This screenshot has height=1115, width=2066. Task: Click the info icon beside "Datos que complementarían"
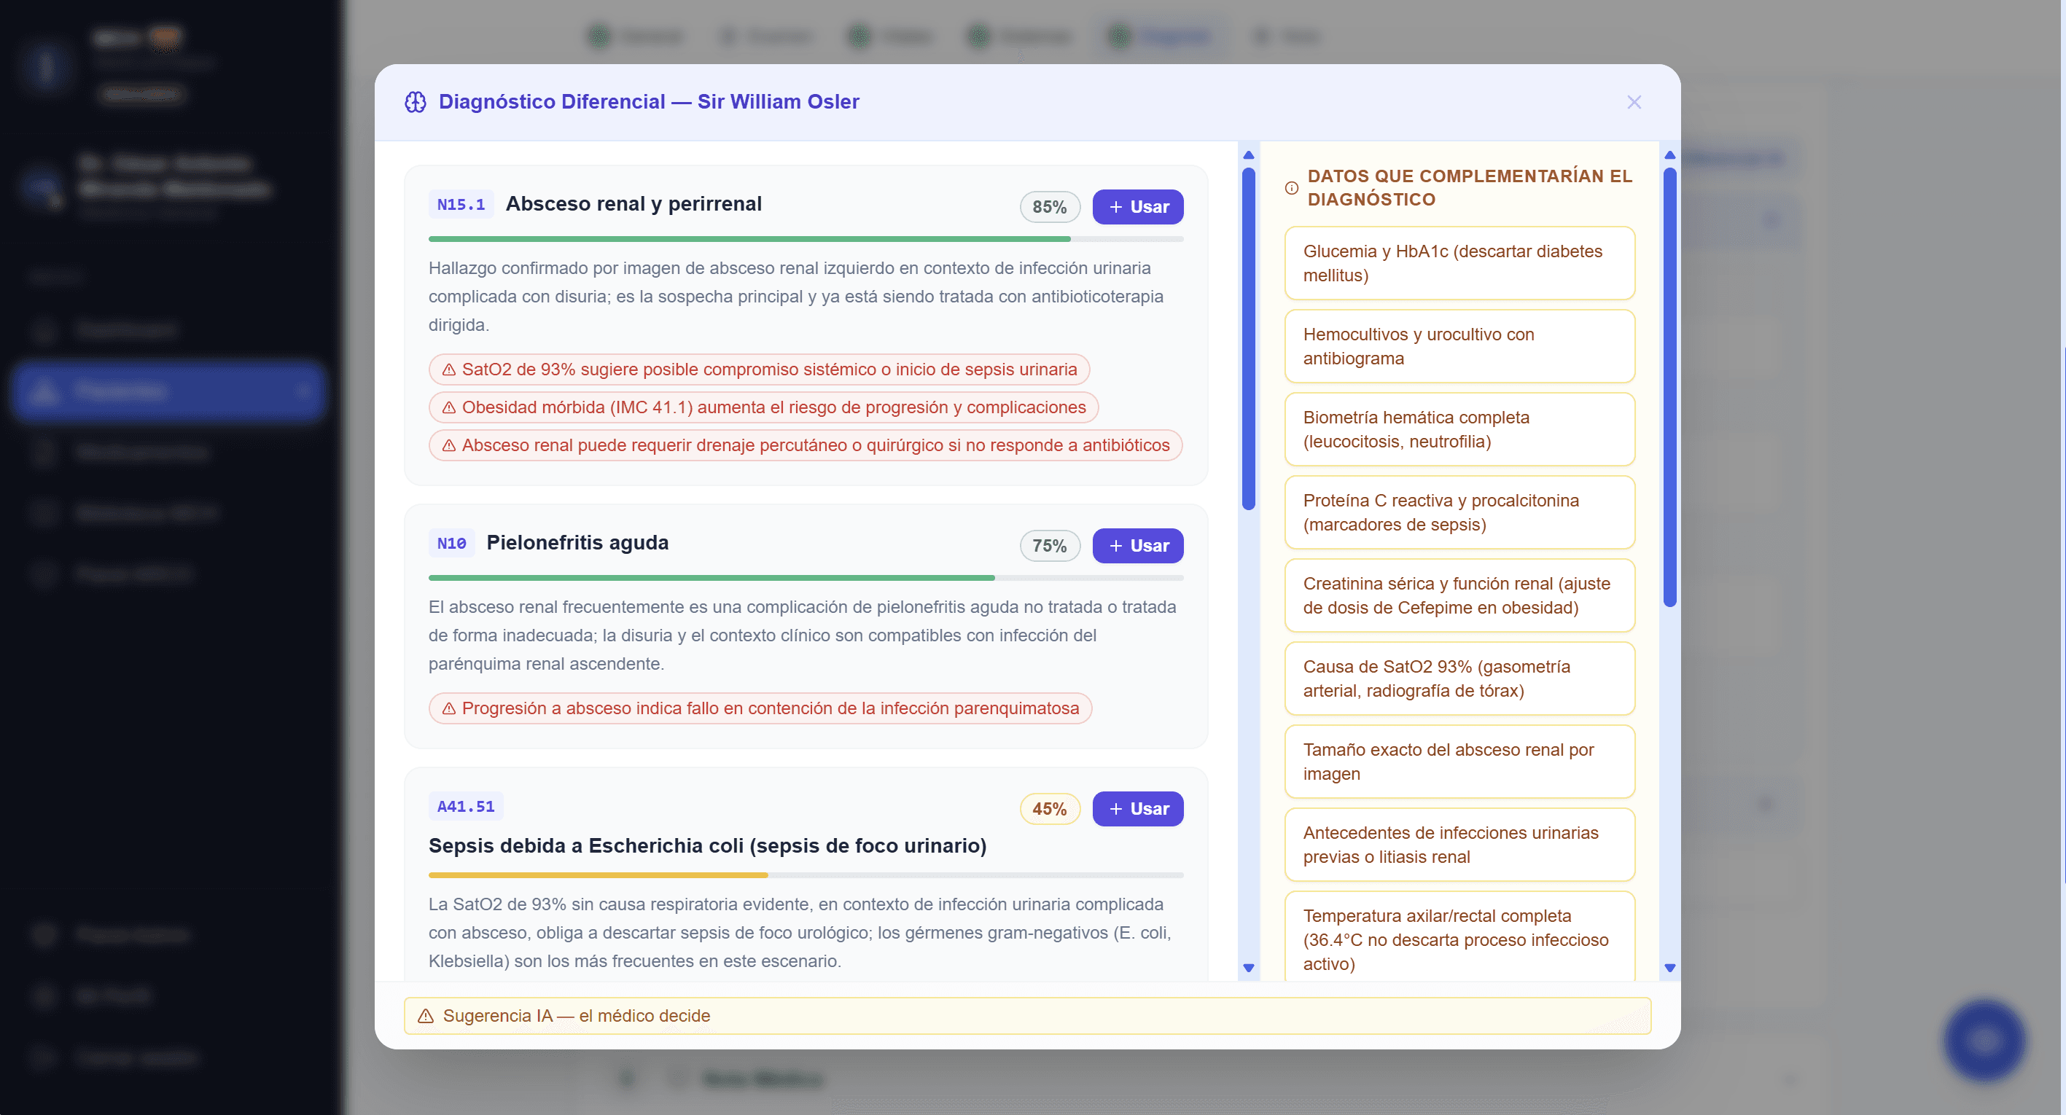pos(1291,188)
